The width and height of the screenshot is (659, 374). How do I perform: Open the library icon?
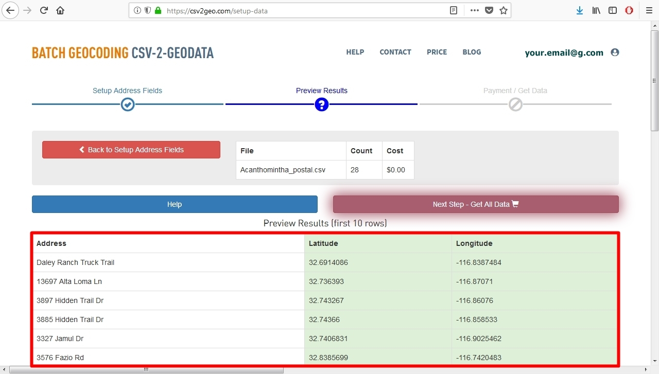pos(596,10)
